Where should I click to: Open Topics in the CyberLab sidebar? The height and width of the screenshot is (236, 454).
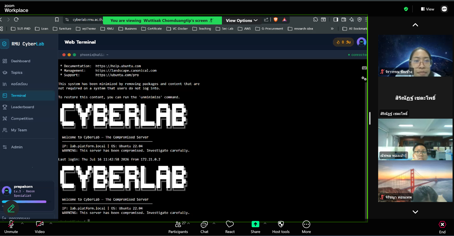(x=17, y=72)
